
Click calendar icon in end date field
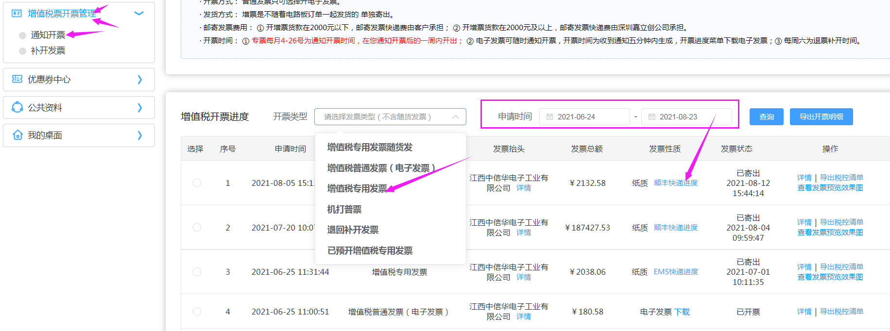[x=651, y=117]
